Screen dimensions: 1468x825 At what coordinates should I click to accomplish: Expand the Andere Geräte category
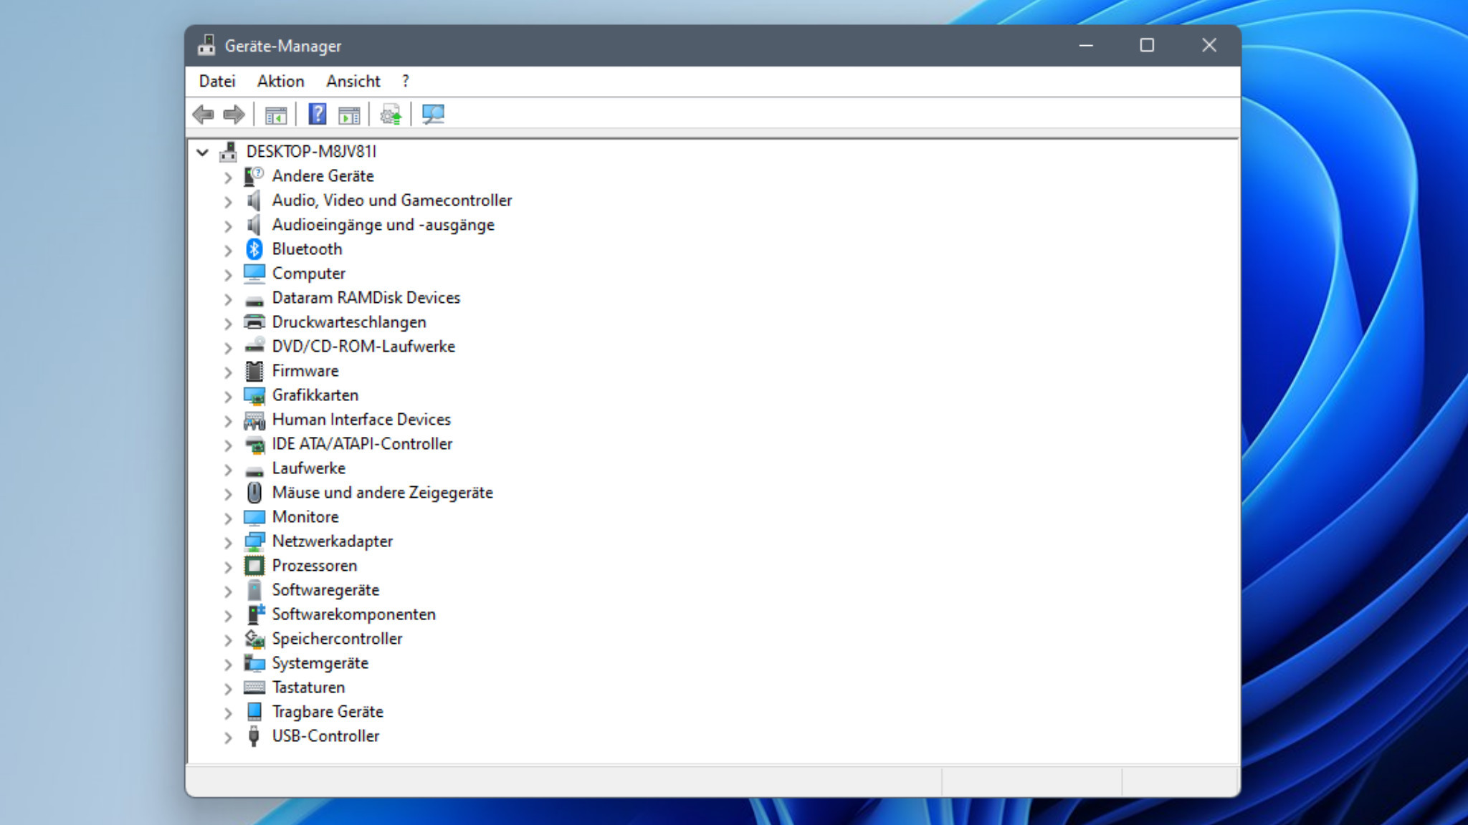pyautogui.click(x=227, y=175)
